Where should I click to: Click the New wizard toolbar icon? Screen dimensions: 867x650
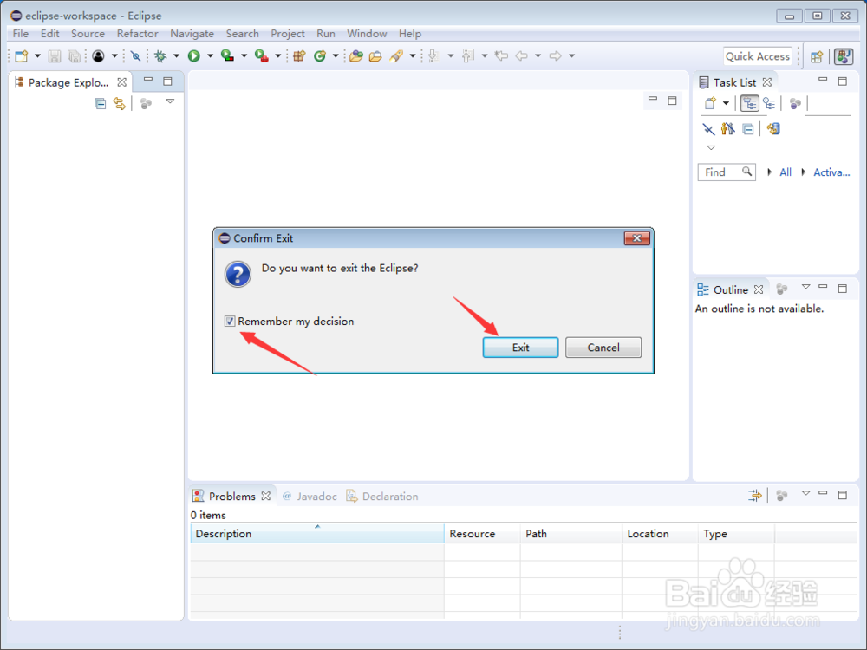point(22,55)
